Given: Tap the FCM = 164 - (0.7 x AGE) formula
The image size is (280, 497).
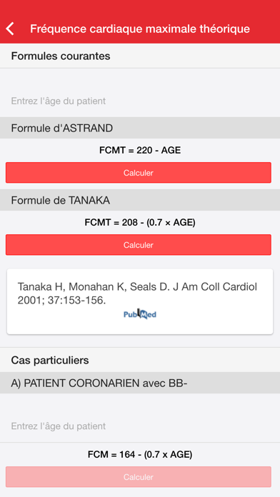Looking at the screenshot, I should [x=140, y=455].
